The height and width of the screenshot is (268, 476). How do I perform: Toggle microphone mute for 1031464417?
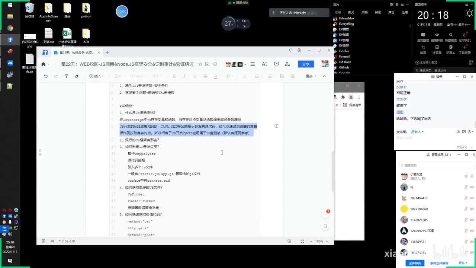pyautogui.click(x=466, y=198)
